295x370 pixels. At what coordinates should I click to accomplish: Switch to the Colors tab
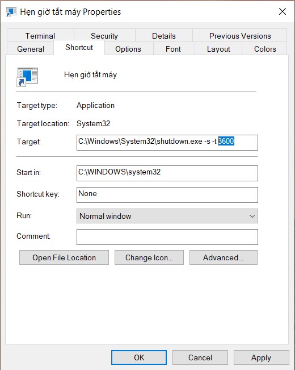coord(265,49)
